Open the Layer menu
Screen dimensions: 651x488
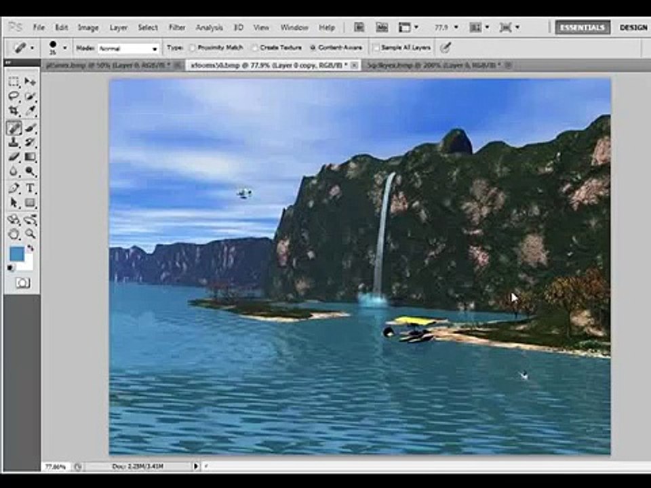pos(118,27)
